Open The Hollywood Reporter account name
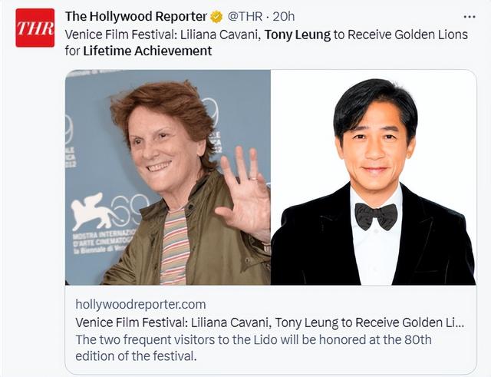The height and width of the screenshot is (377, 491). 136,17
